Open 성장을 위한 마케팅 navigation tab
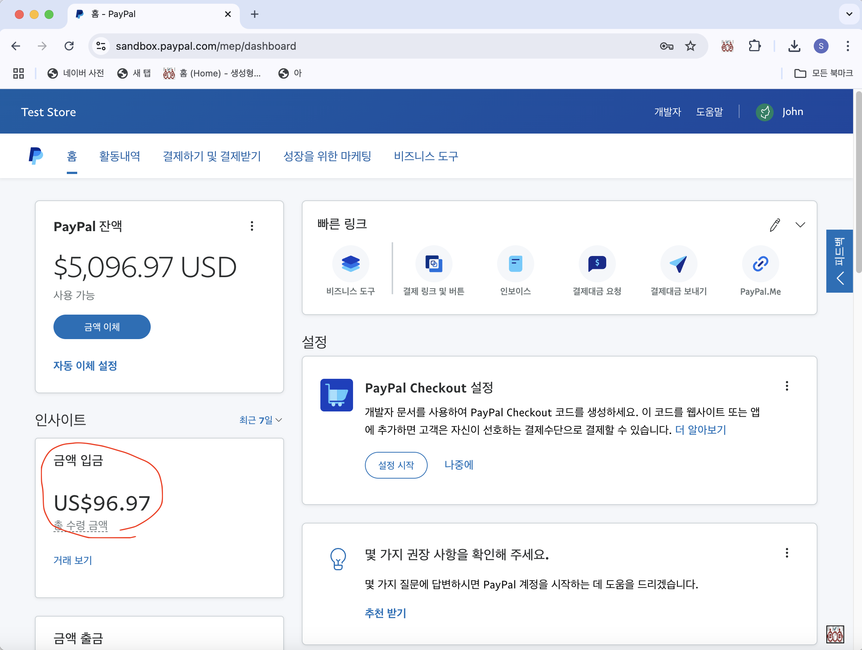Screen dimensions: 862x650 (327, 156)
